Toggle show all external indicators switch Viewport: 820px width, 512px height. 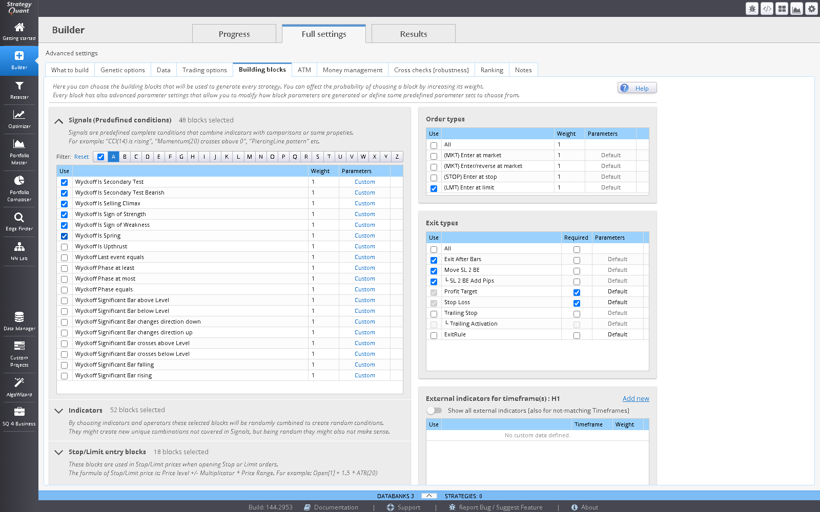[434, 411]
